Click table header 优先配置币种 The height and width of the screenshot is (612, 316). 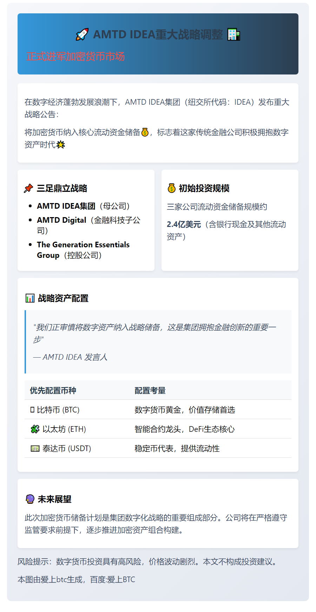(x=53, y=391)
